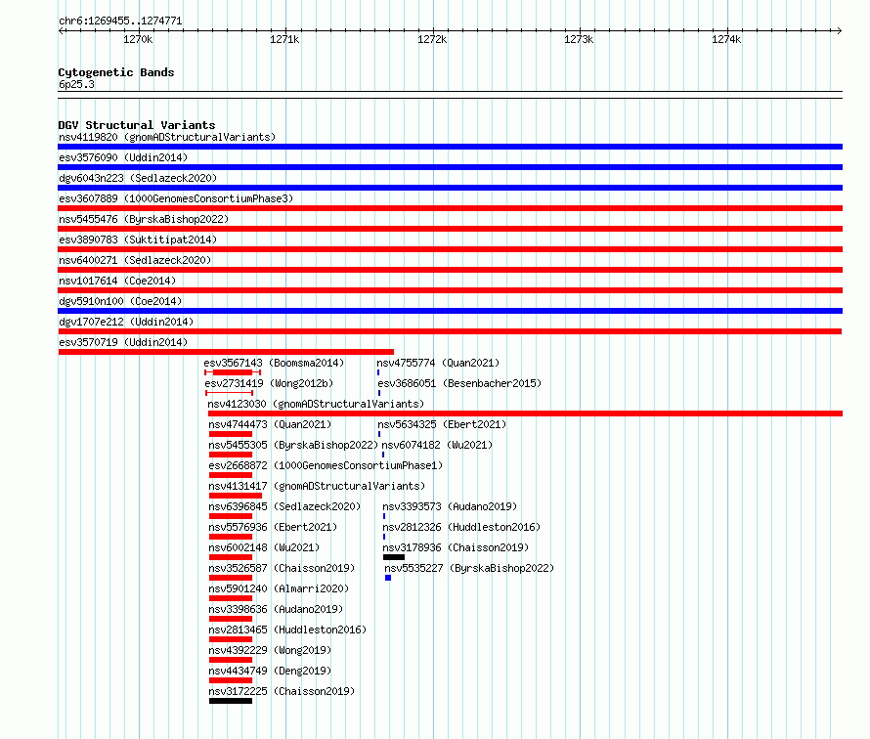Select nsv3172225 (Chaisson2019) label
Viewport: 870px width, 739px height.
pyautogui.click(x=282, y=691)
